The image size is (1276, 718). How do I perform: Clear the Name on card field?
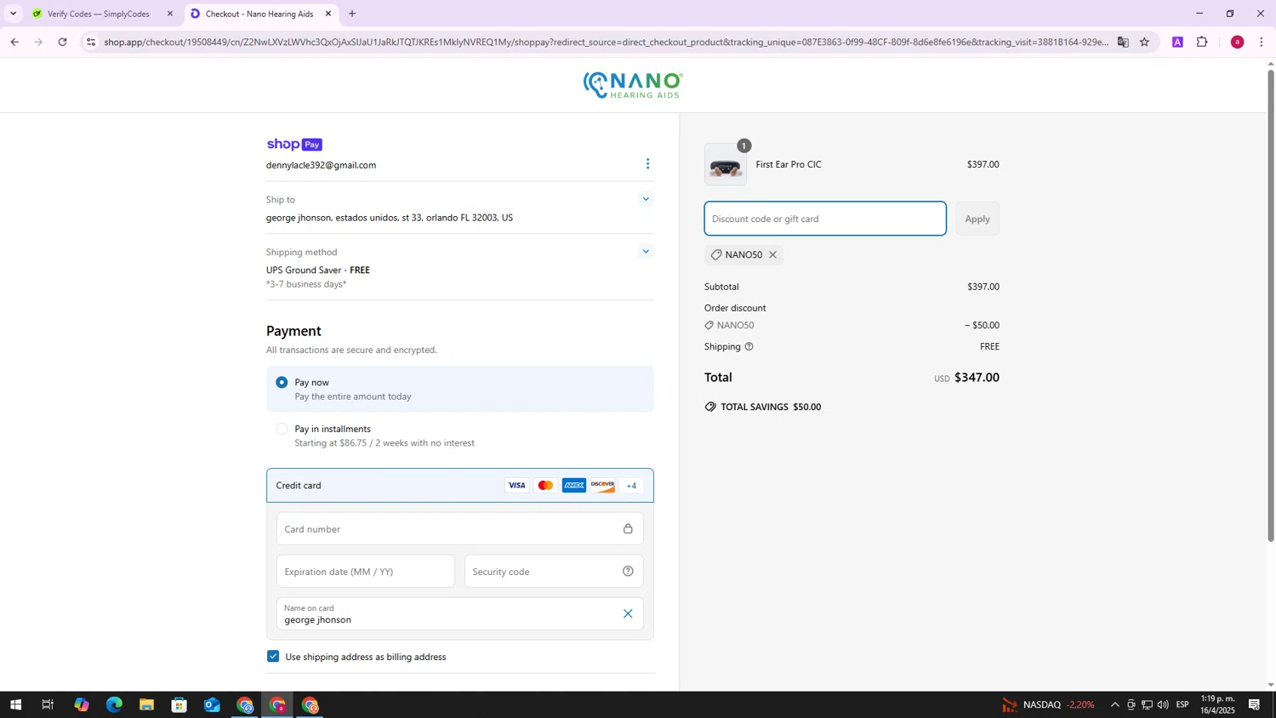[628, 613]
